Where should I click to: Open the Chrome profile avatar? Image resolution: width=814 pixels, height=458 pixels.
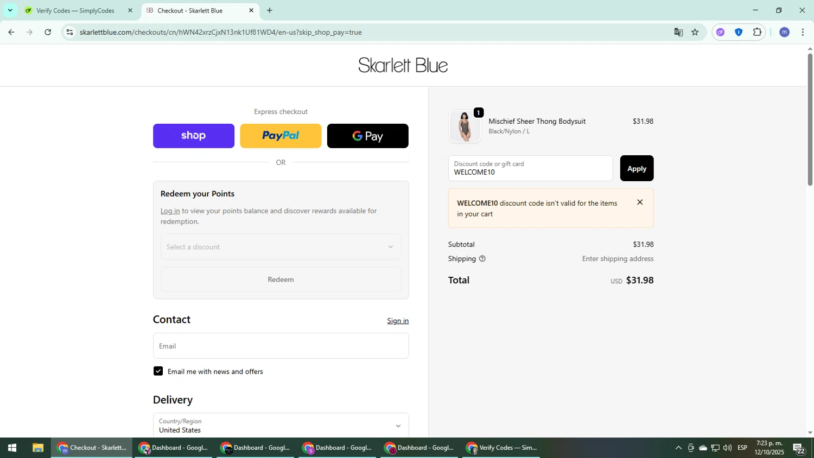(784, 32)
